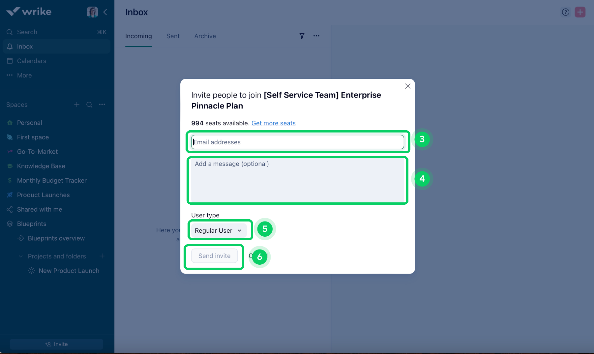594x354 pixels.
Task: Open the Blueprints section
Action: (31, 223)
